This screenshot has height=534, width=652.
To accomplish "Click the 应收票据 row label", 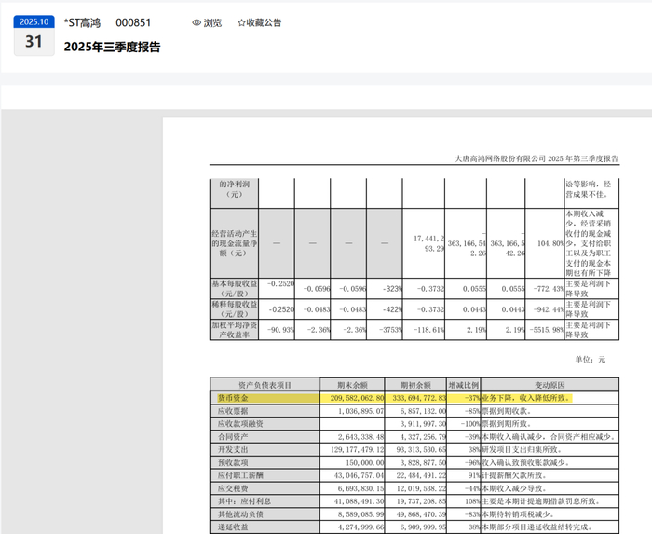I will coord(233,411).
